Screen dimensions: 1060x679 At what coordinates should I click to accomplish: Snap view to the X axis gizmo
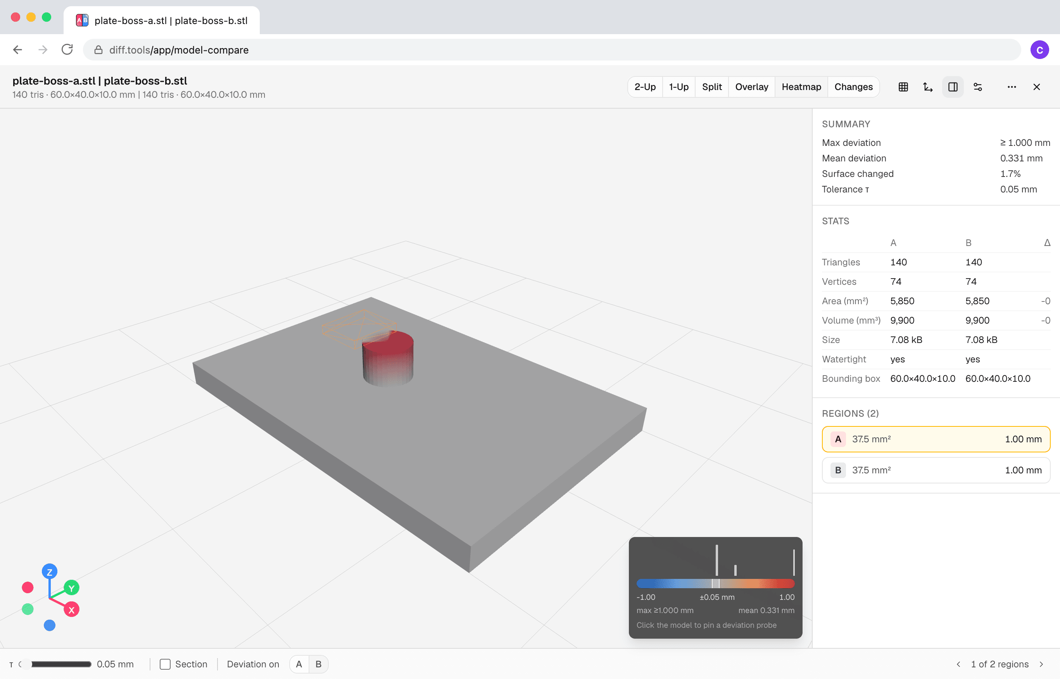(71, 610)
